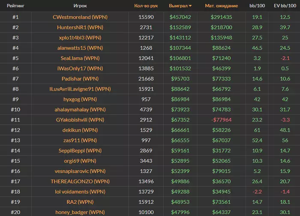This screenshot has width=300, height=216.
Task: Open alanwatts15 (WPN) player page
Action: [80, 48]
